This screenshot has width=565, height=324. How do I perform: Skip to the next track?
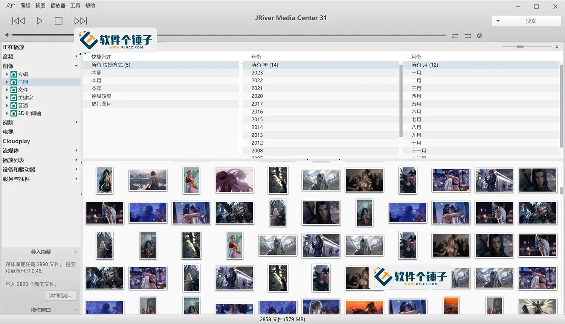tap(81, 21)
